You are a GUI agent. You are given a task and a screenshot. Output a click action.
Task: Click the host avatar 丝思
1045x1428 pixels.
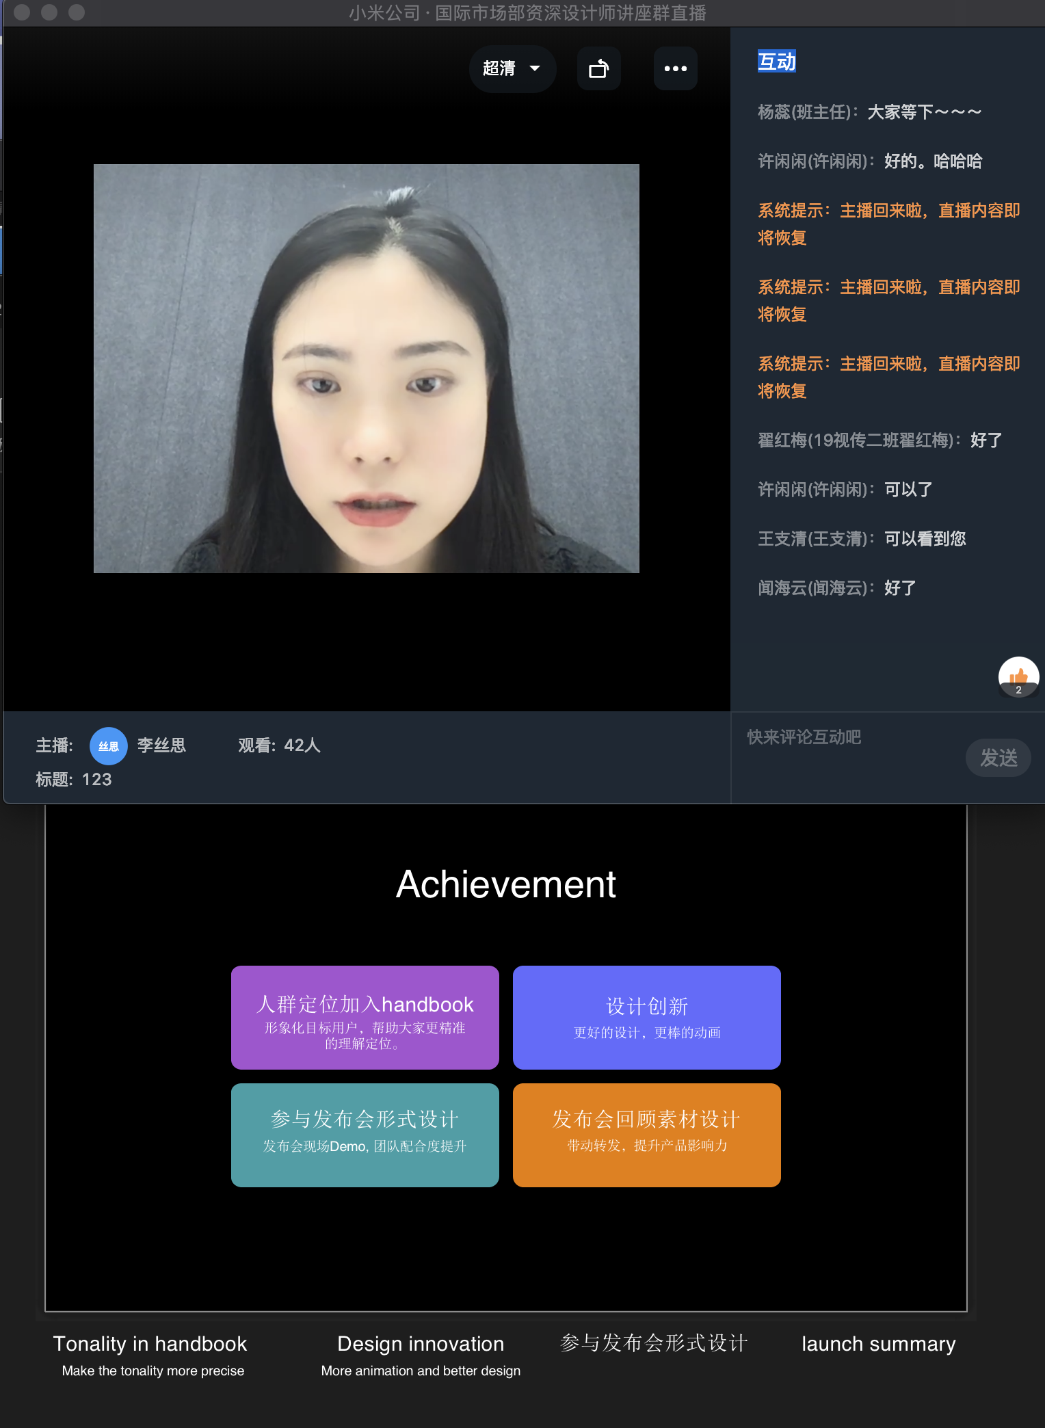pos(108,745)
